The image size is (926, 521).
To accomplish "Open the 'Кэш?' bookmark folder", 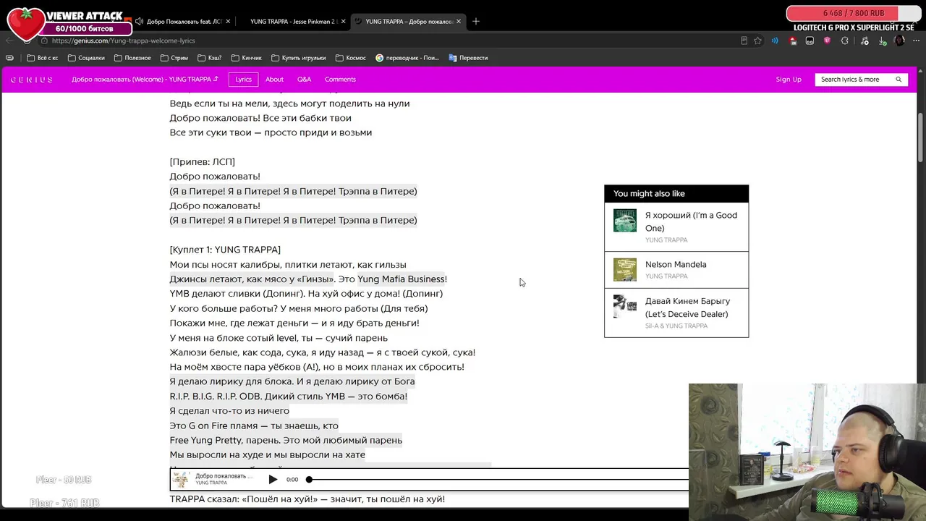I will [x=209, y=58].
